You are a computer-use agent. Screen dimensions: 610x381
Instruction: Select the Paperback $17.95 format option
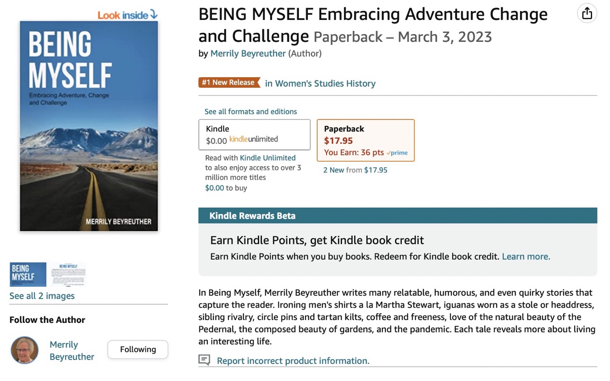366,140
